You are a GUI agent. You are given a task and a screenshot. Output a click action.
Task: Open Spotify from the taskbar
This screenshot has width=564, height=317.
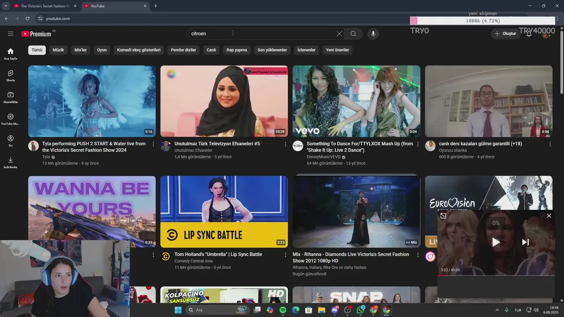coord(283,310)
